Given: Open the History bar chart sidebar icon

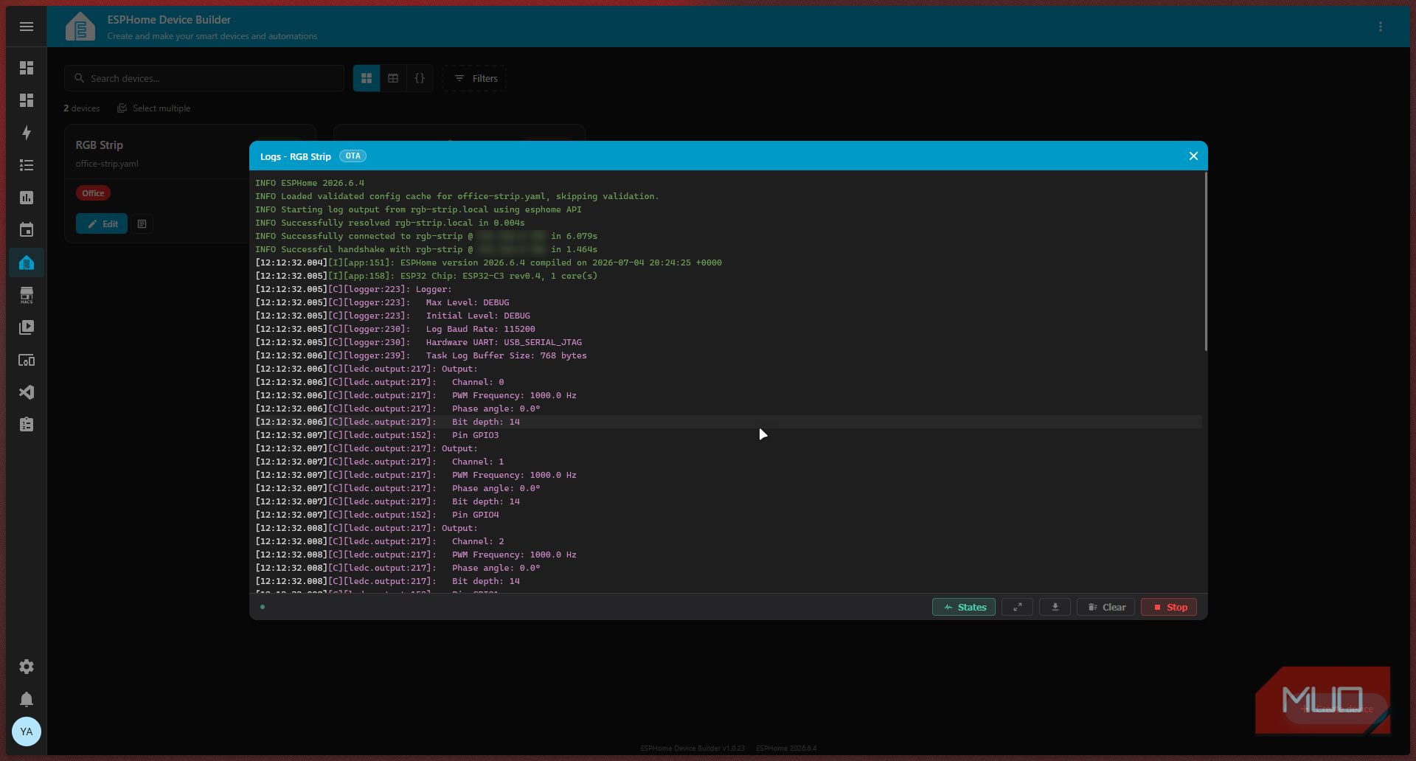Looking at the screenshot, I should point(27,198).
